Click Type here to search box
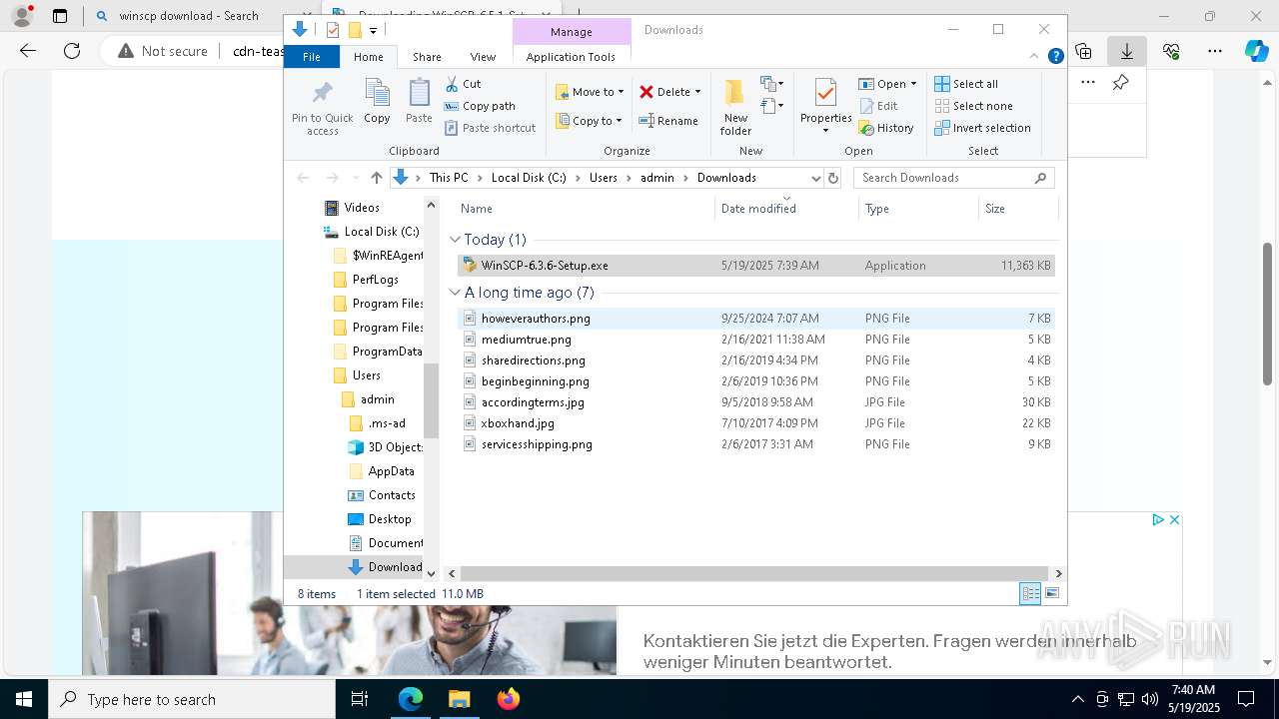1279x719 pixels. point(192,699)
